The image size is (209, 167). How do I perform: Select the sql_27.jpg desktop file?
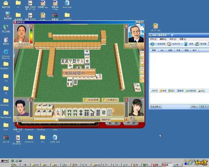click(155, 27)
